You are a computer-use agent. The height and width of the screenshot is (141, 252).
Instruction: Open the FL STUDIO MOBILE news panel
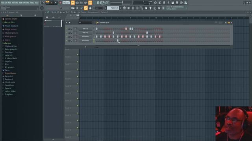tap(177, 8)
